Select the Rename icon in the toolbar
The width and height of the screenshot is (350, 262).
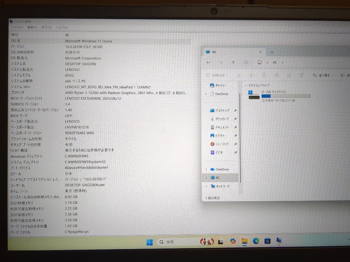[x=277, y=75]
